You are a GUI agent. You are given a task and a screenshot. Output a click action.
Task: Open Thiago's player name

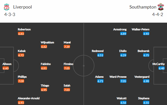[45, 85]
